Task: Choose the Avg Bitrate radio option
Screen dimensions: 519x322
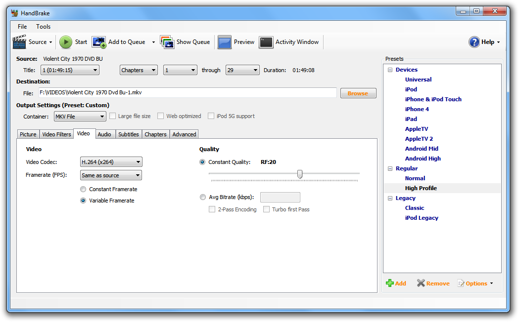Action: [202, 197]
